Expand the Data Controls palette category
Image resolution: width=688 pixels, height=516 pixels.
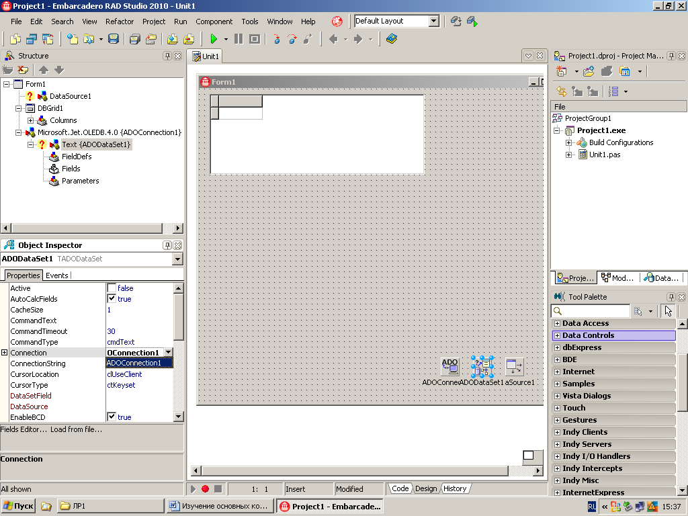tap(557, 335)
